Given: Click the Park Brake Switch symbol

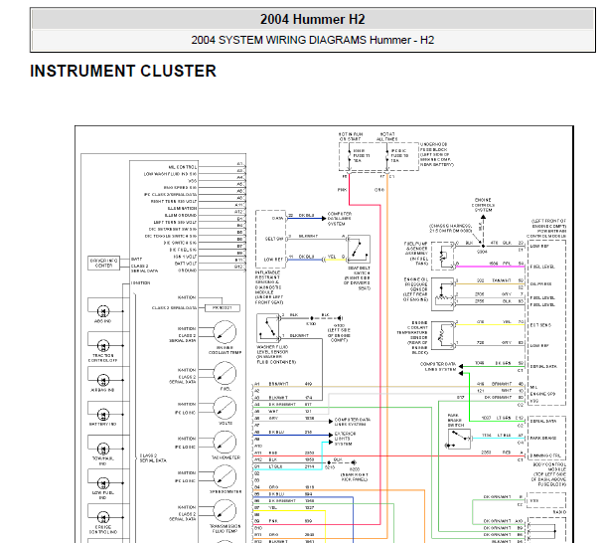Looking at the screenshot, I should point(459,439).
